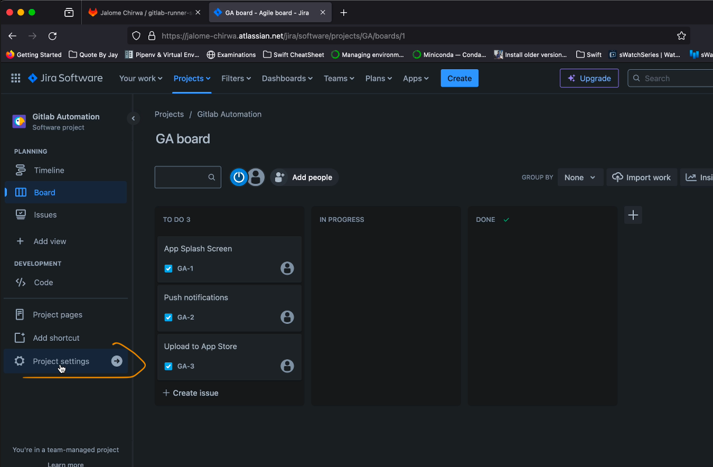The height and width of the screenshot is (467, 713).
Task: Select the power-symbol user avatar filter
Action: coord(239,178)
